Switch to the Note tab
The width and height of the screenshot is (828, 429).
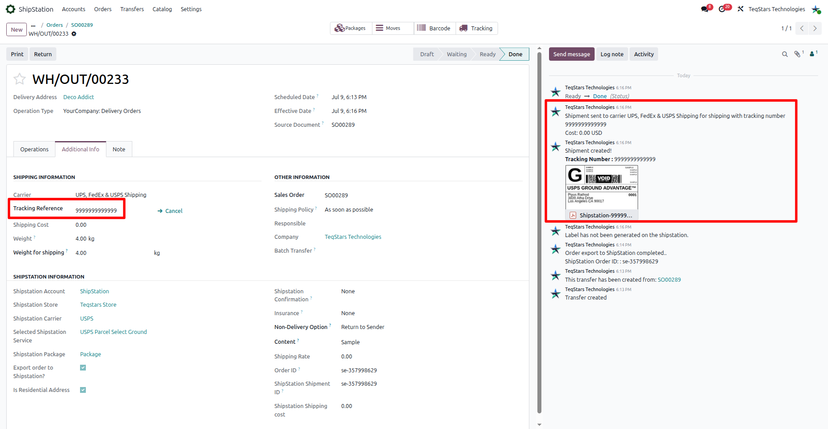tap(119, 149)
